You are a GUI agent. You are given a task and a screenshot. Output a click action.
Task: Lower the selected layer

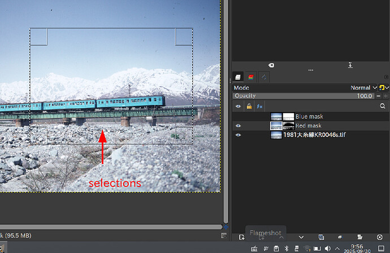click(301, 238)
